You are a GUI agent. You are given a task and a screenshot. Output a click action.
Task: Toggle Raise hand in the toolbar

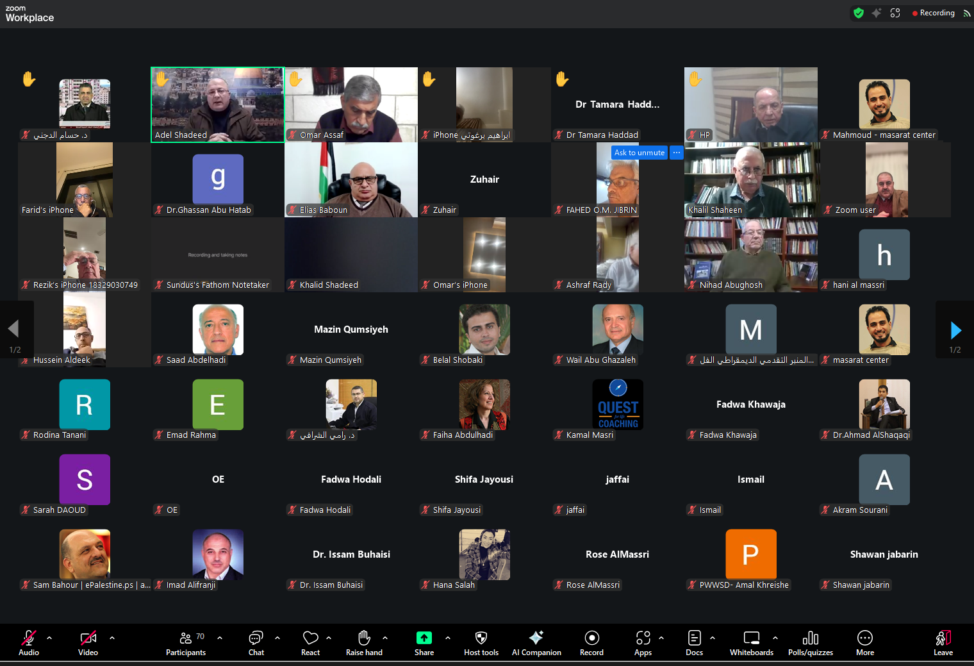(364, 643)
